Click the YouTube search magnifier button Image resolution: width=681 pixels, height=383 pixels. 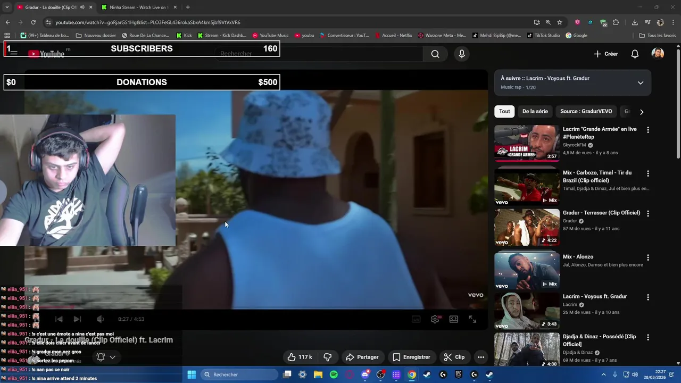[435, 54]
